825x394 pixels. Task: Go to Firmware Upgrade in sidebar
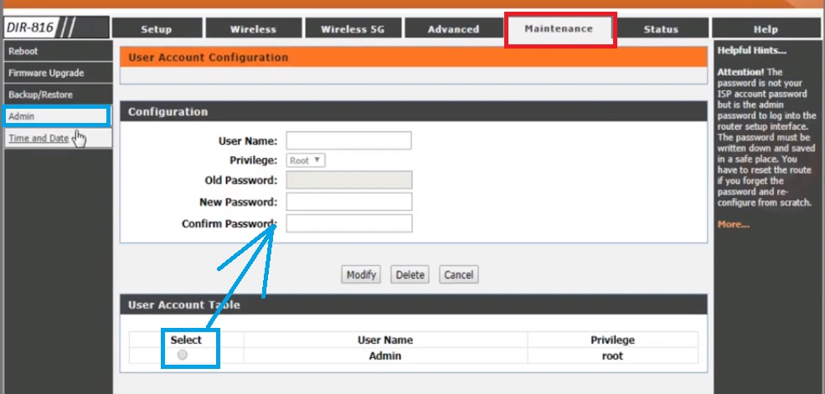pyautogui.click(x=57, y=73)
